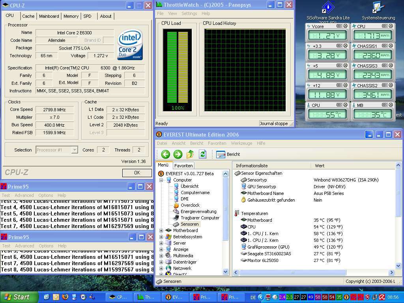Select Sensoren in the EVEREST tree
The image size is (404, 303).
(x=190, y=224)
